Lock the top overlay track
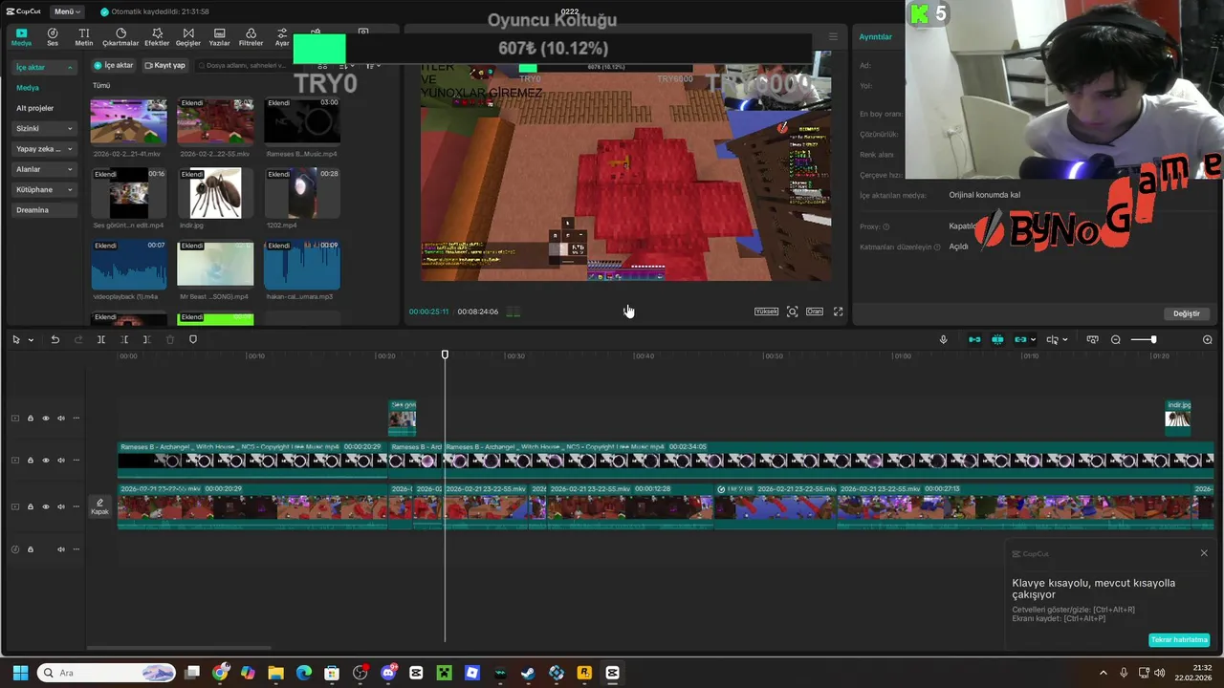1224x688 pixels. click(30, 419)
